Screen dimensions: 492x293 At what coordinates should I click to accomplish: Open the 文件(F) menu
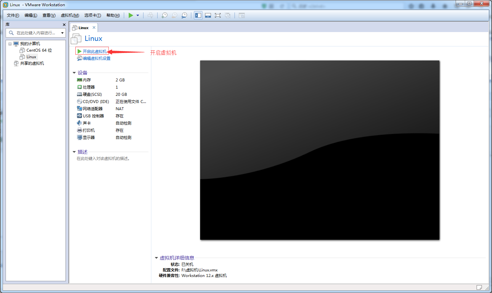[13, 15]
